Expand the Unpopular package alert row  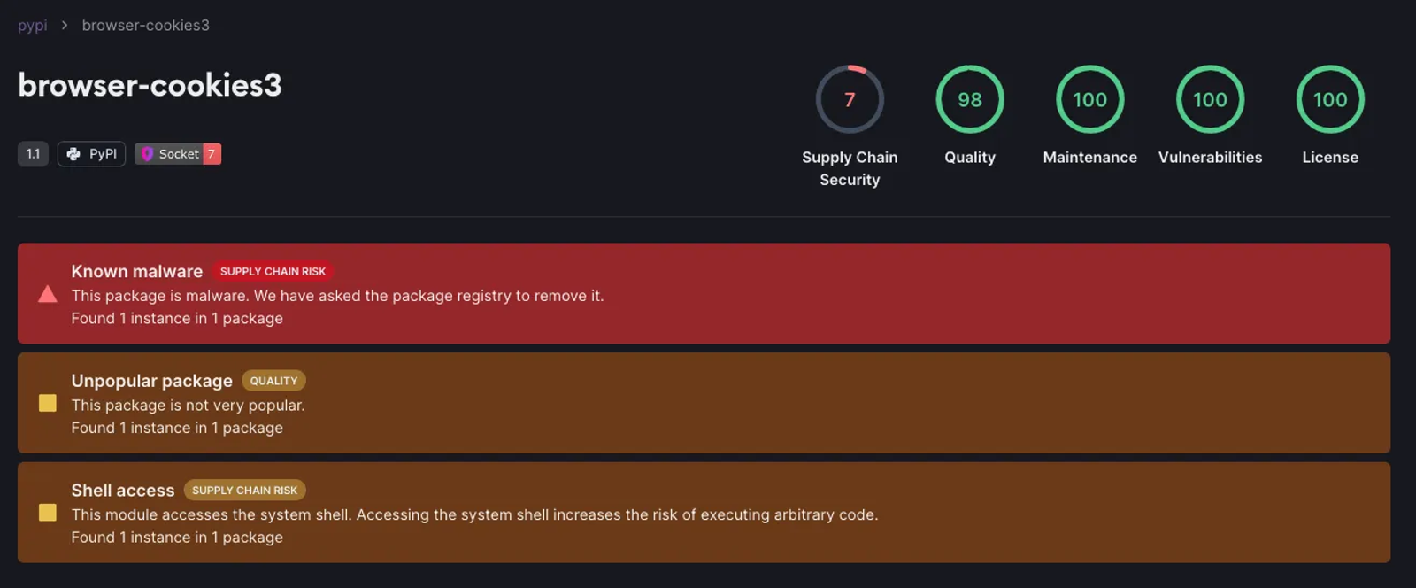(704, 403)
